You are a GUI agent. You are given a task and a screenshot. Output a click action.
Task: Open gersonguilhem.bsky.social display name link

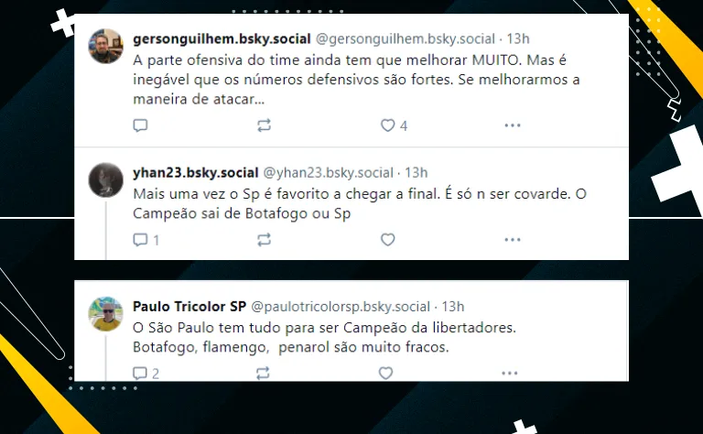(222, 39)
